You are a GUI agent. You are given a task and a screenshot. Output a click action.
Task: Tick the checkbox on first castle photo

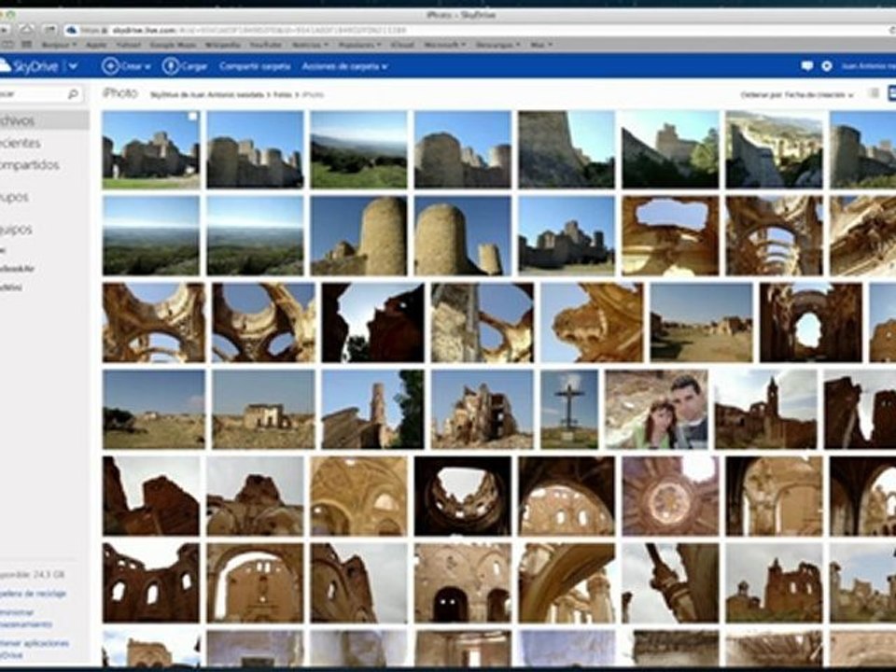point(192,117)
